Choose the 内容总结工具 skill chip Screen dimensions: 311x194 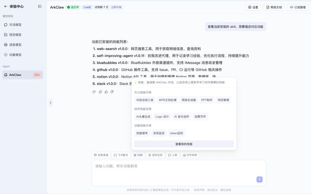[145, 100]
